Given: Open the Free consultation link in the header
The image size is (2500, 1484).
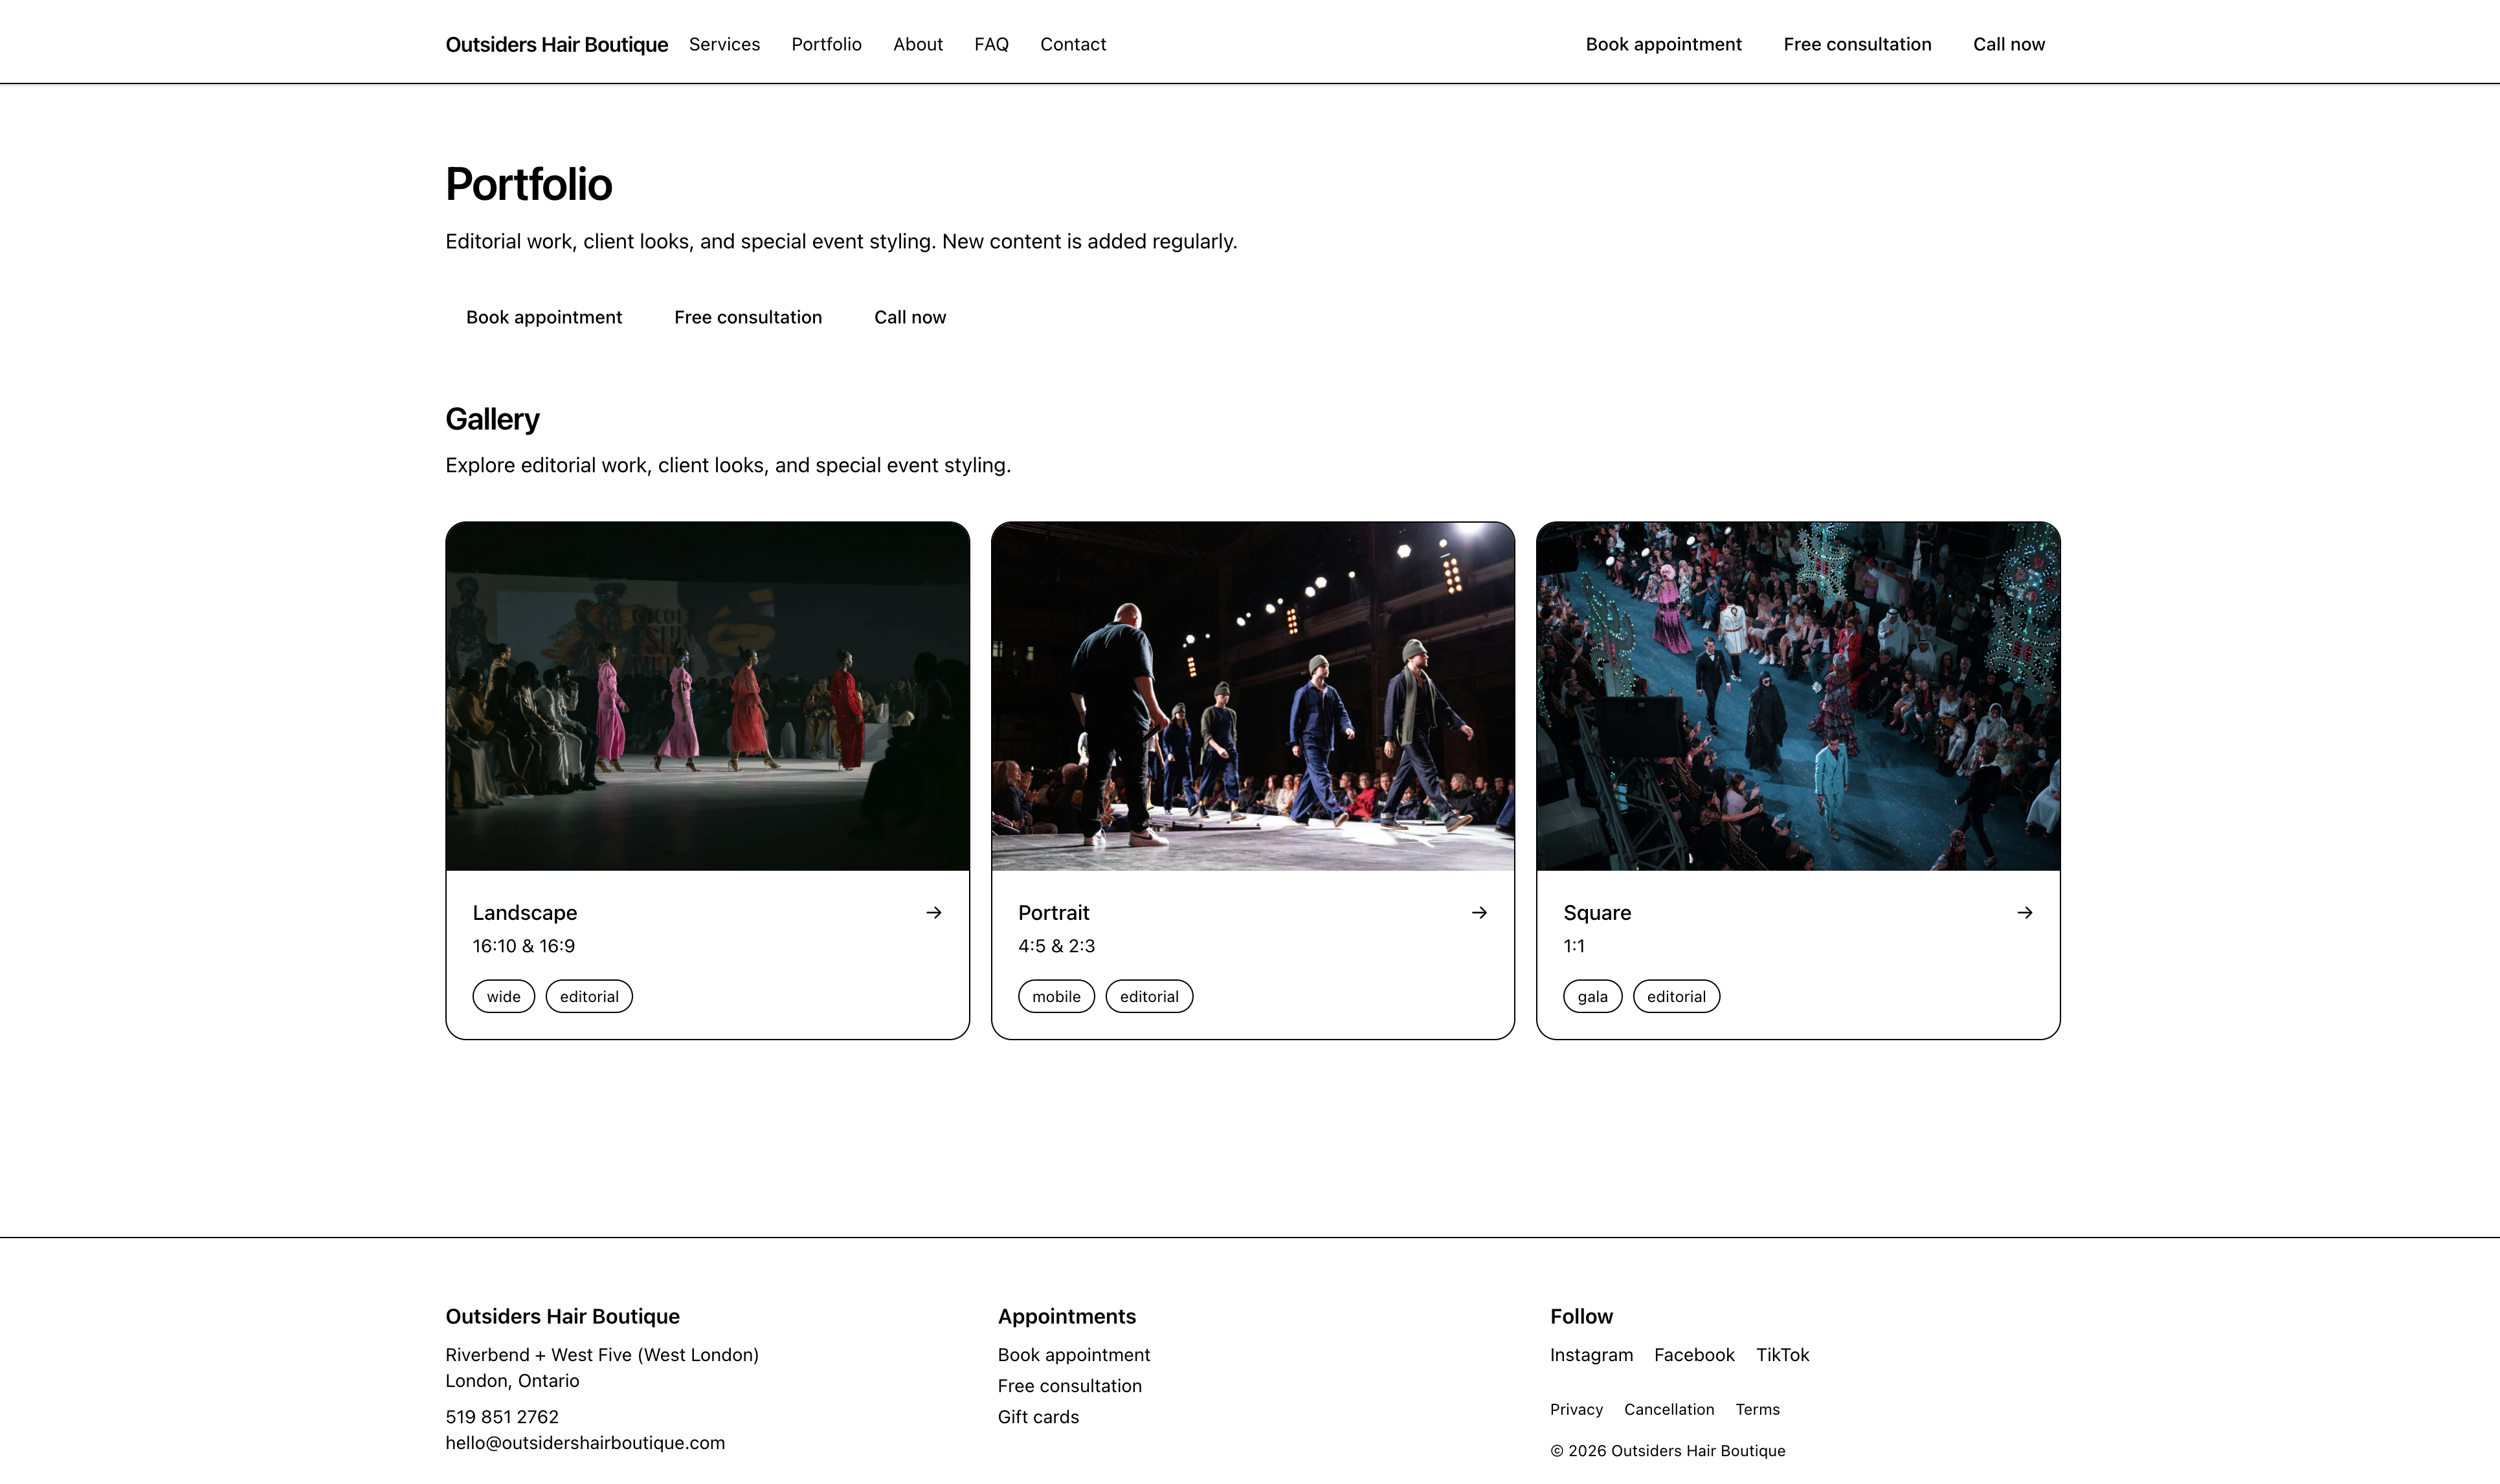Looking at the screenshot, I should pos(1857,44).
